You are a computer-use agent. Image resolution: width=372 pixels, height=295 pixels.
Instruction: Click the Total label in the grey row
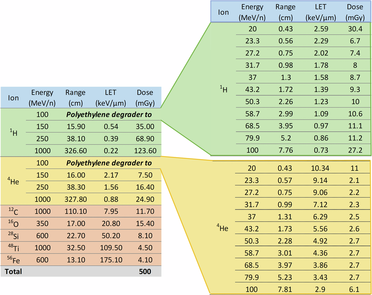tap(13, 272)
